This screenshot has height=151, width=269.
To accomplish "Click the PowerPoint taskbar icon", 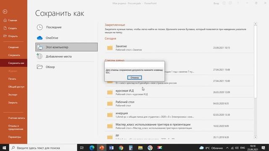I will [102, 148].
